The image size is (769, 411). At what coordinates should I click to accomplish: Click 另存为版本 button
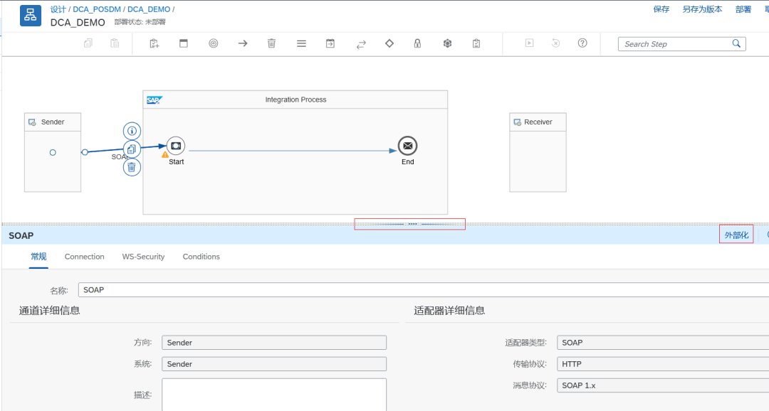pyautogui.click(x=702, y=9)
